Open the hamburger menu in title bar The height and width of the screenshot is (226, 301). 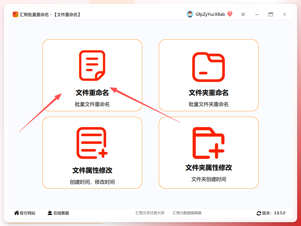(243, 14)
